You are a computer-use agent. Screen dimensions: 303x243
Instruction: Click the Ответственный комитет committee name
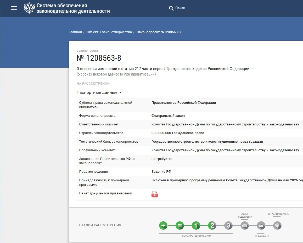[225, 124]
